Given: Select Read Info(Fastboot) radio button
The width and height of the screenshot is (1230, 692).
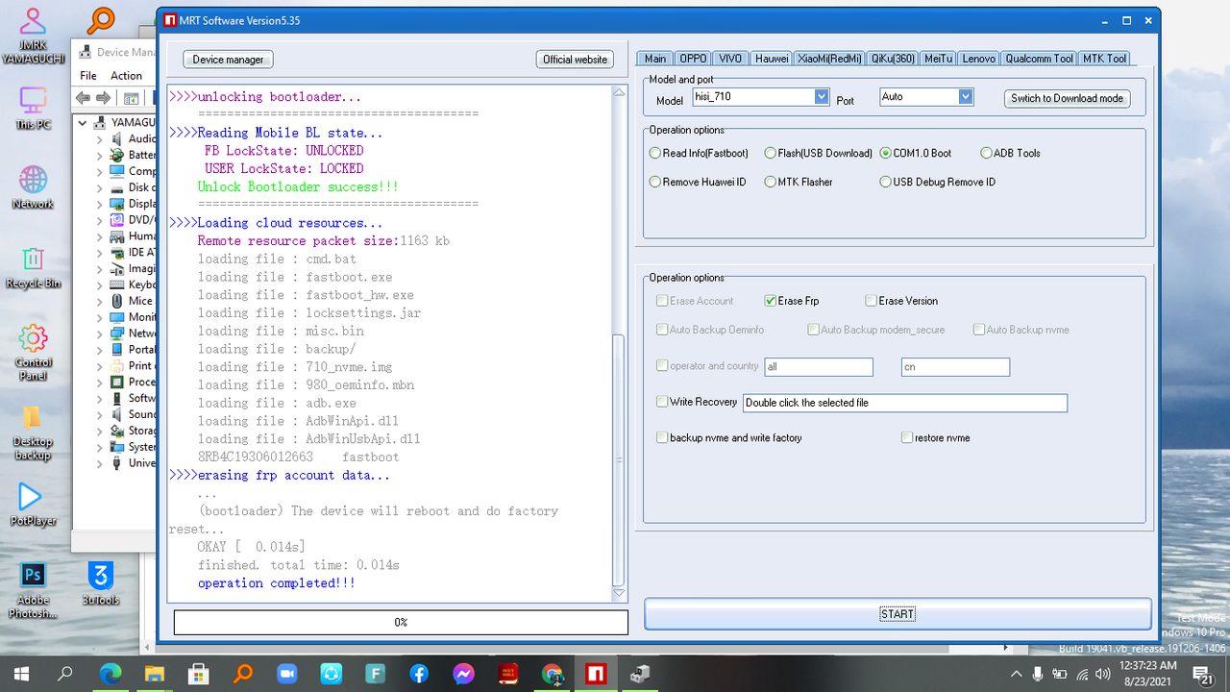Looking at the screenshot, I should (699, 153).
